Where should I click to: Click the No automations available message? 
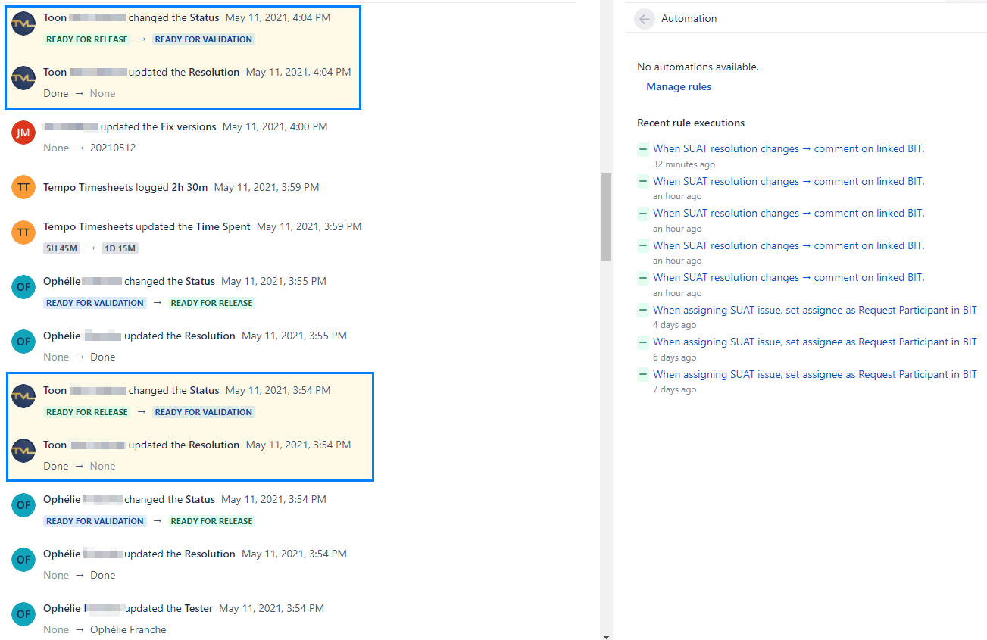698,67
